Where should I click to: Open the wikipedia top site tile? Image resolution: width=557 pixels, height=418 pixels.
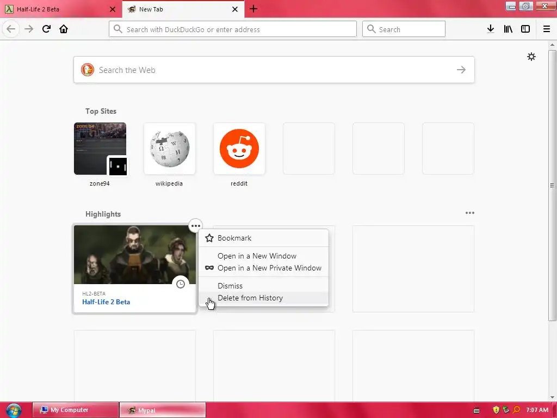pyautogui.click(x=170, y=149)
